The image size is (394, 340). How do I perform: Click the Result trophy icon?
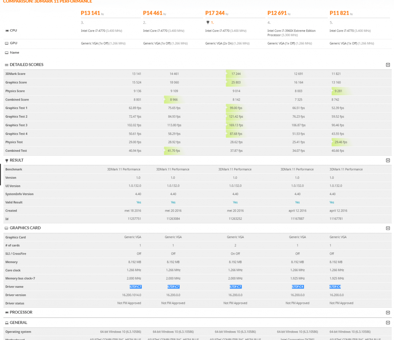click(x=7, y=160)
